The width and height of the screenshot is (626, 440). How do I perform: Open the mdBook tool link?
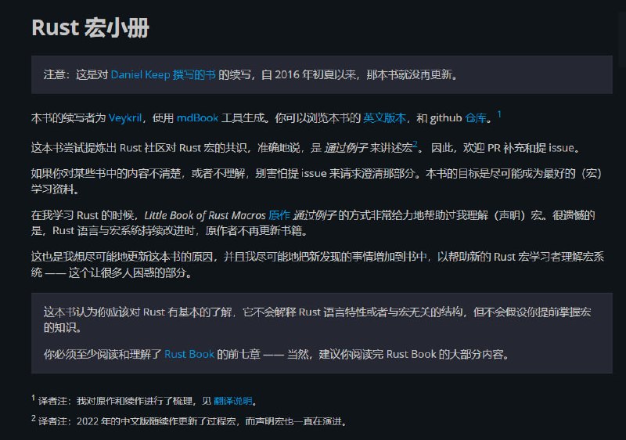point(196,118)
